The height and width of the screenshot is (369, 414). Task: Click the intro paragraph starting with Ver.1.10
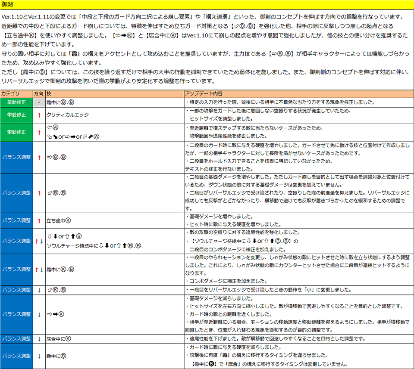203,17
